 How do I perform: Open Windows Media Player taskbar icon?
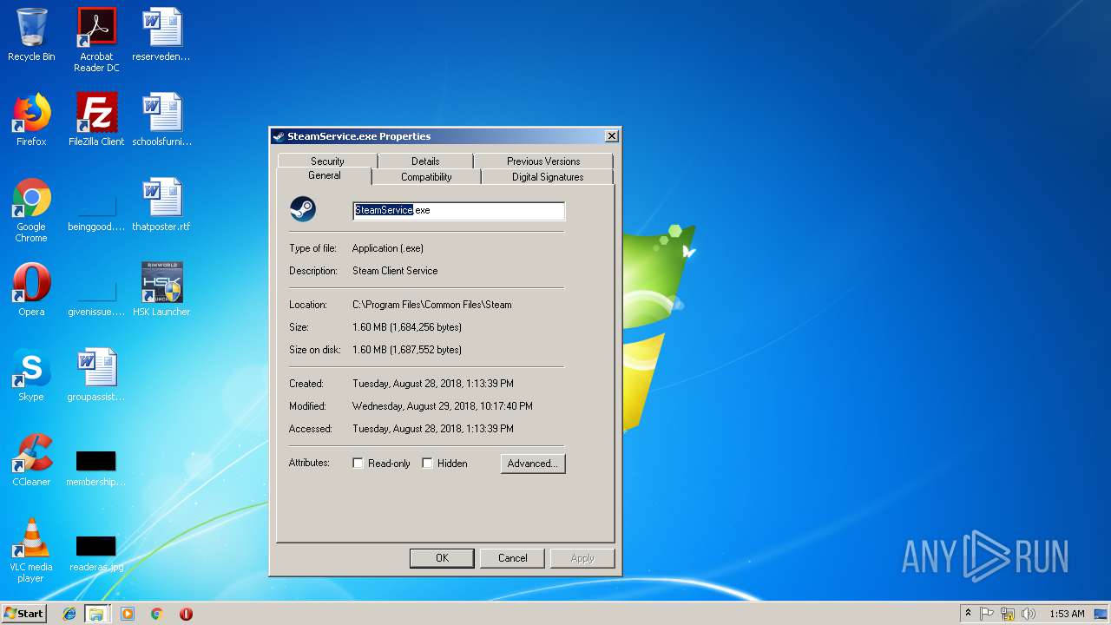[128, 614]
